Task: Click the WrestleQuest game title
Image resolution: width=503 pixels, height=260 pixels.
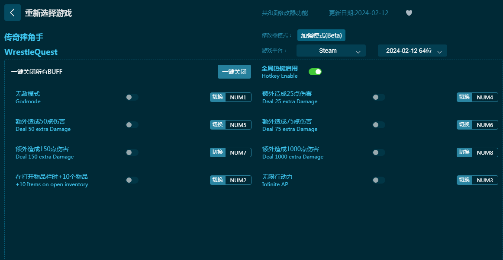Action: click(x=31, y=52)
